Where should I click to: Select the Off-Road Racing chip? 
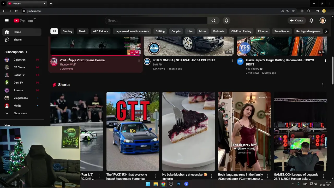tap(241, 31)
